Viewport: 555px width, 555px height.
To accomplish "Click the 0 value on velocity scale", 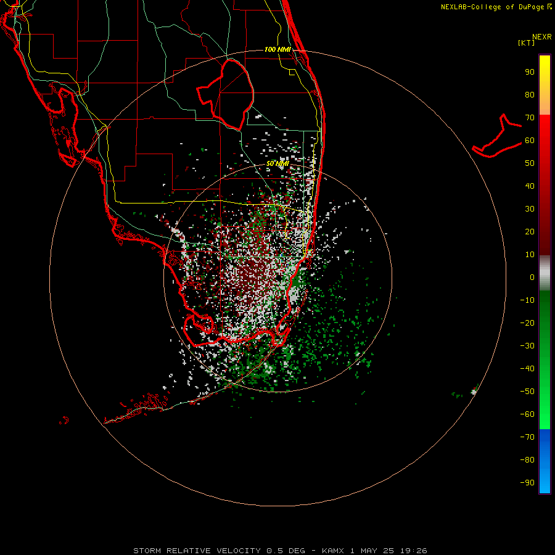I will click(532, 277).
